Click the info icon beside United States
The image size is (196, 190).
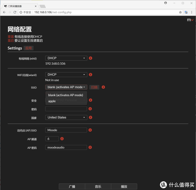91,117
